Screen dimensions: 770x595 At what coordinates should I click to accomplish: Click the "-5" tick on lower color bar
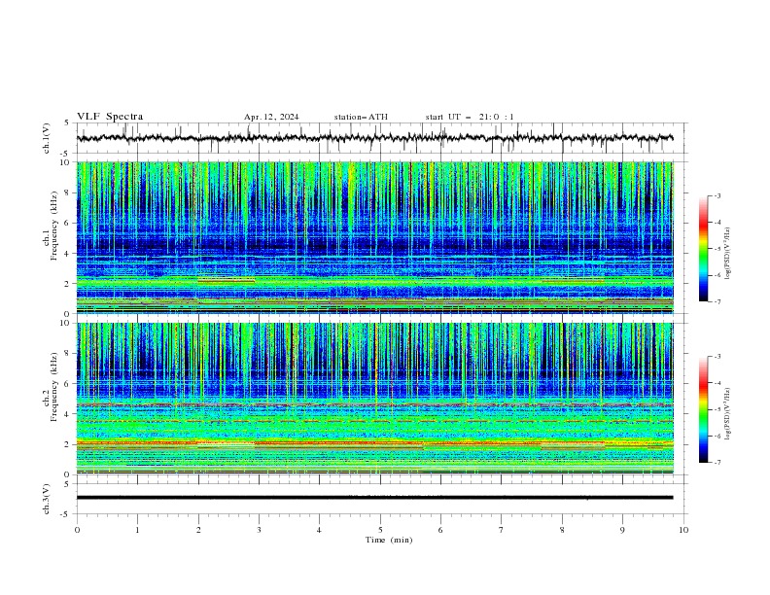[x=717, y=409]
